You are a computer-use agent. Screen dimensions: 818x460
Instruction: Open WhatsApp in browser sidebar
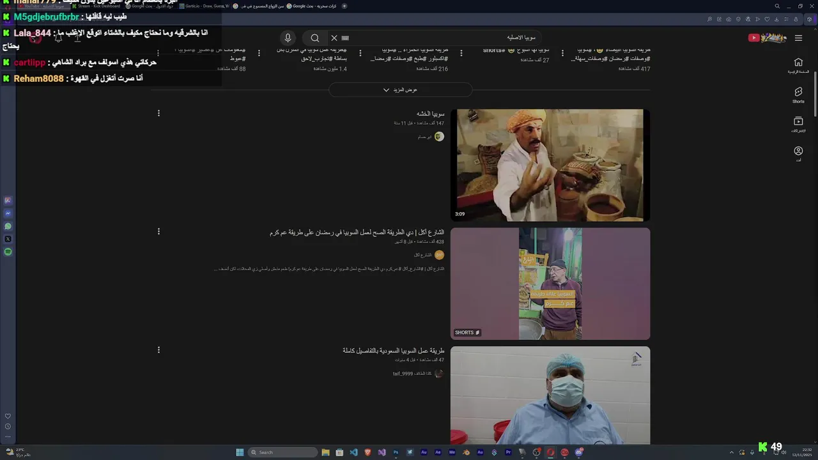pos(8,226)
